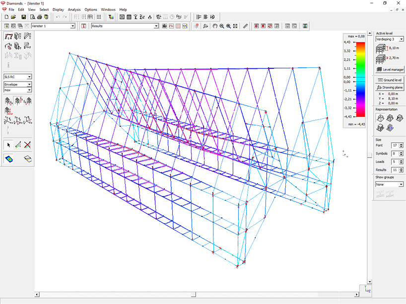Image resolution: width=406 pixels, height=304 pixels.
Task: Click the horizontal scrollbar thumb
Action: 193,295
